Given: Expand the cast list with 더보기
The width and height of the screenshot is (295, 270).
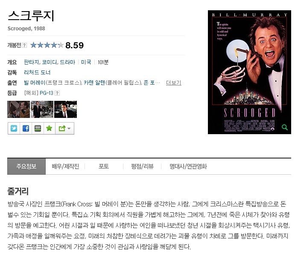Looking at the screenshot, I should 173,82.
